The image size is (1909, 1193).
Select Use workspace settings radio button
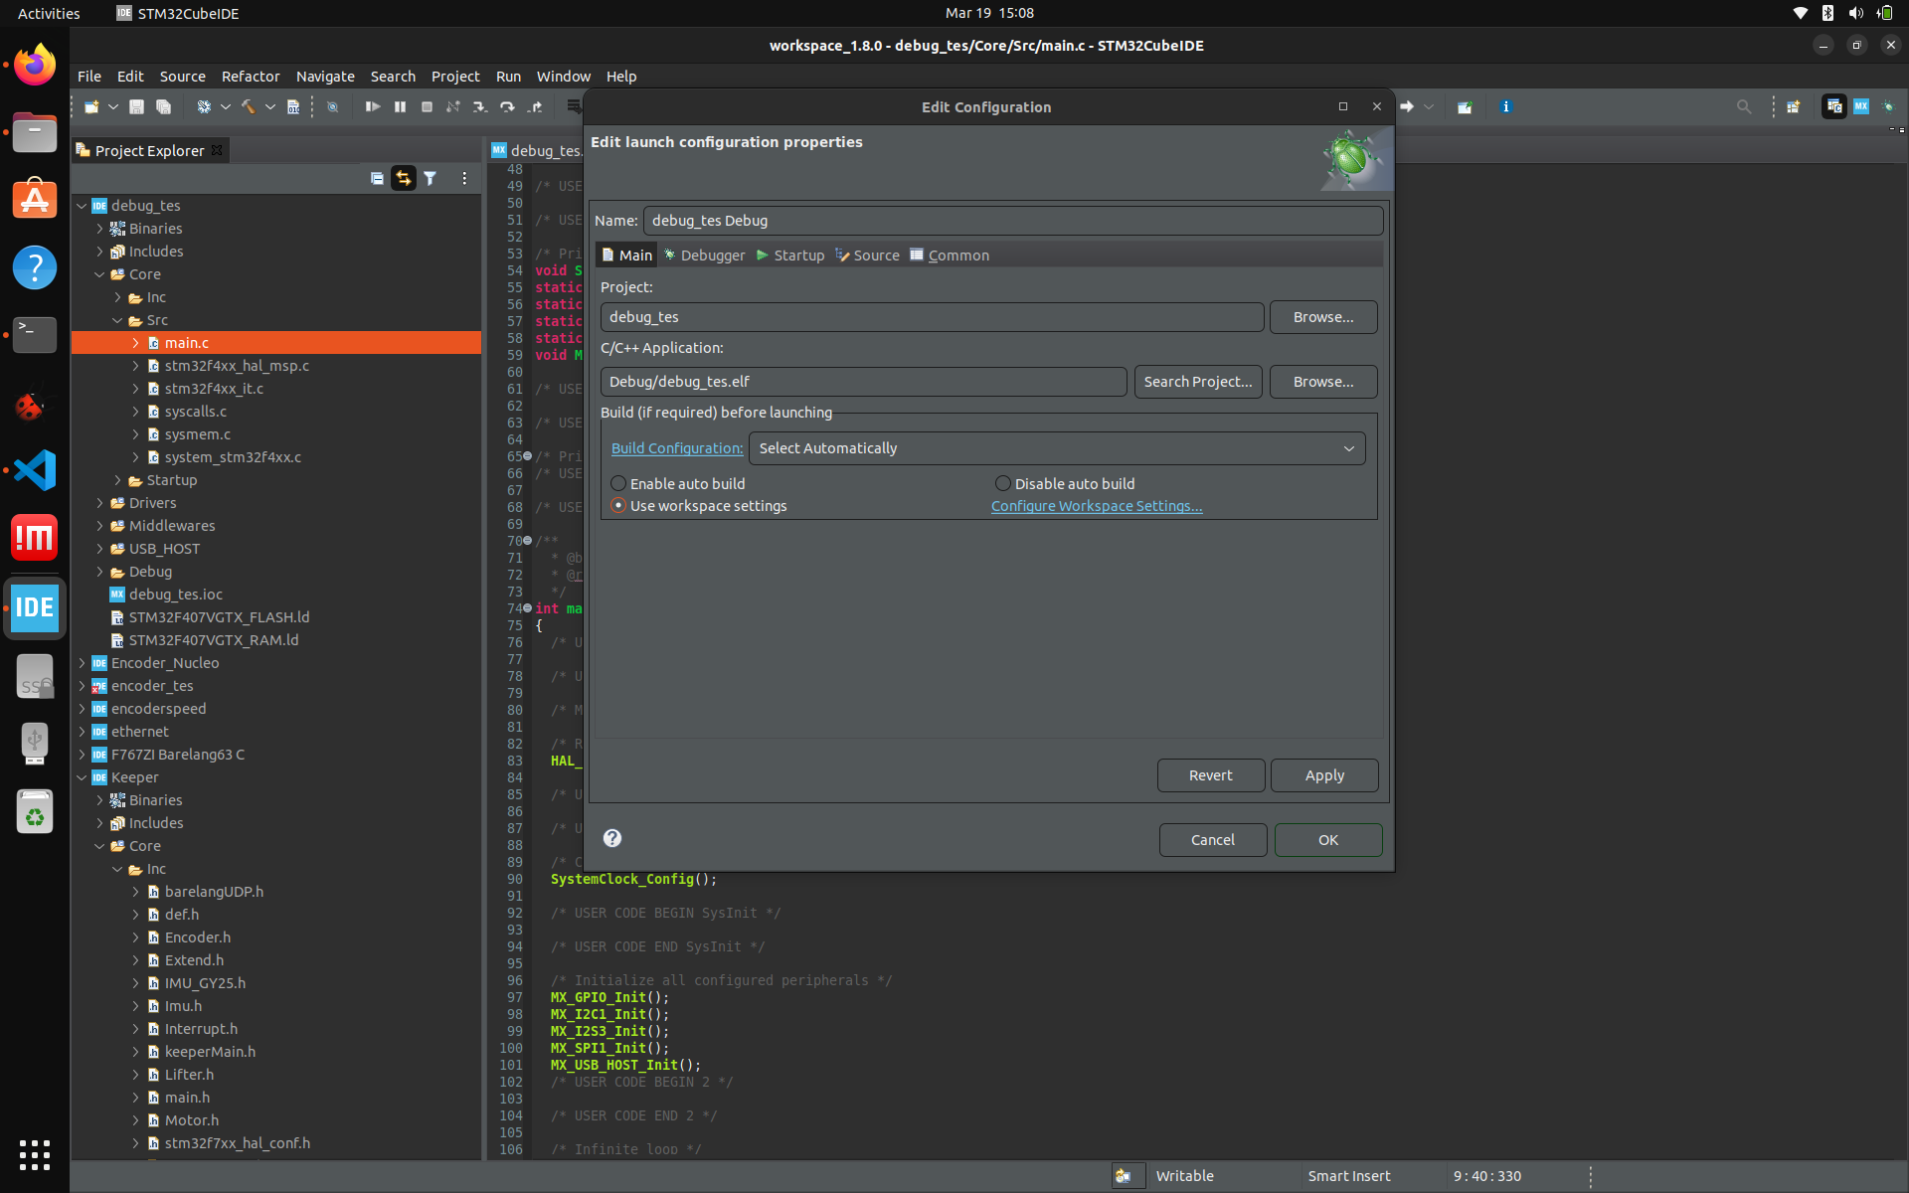click(618, 505)
